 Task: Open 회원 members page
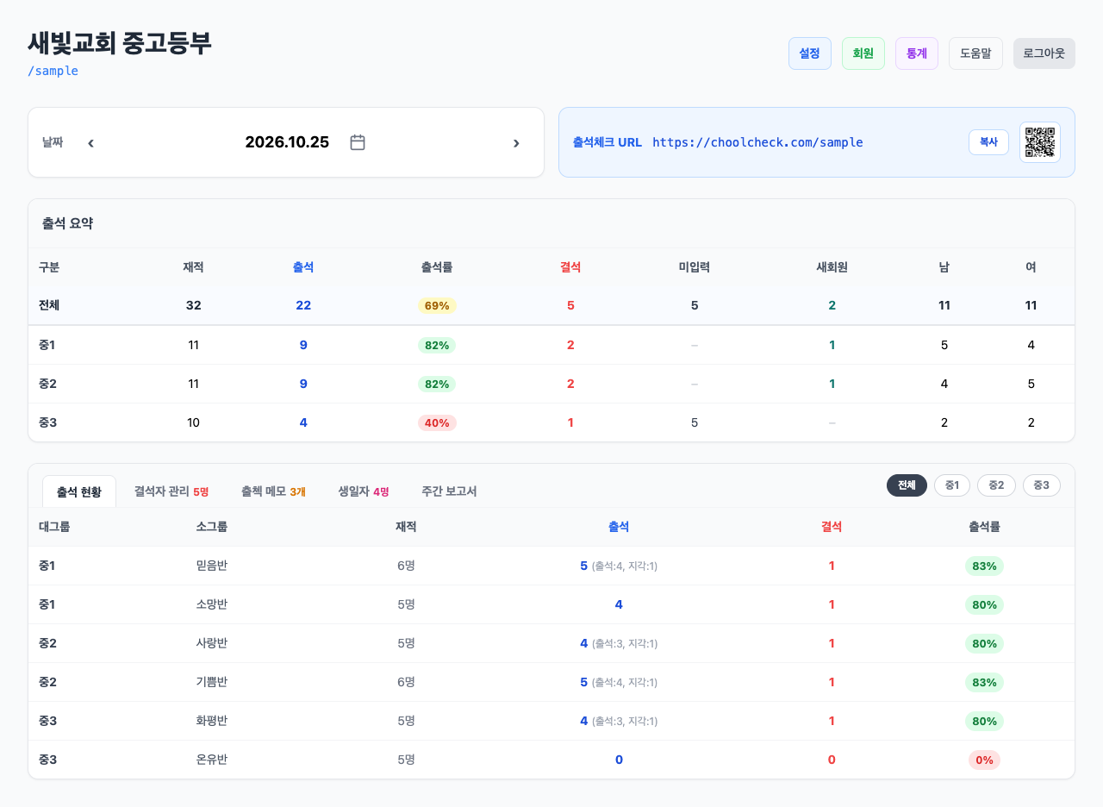(x=863, y=53)
